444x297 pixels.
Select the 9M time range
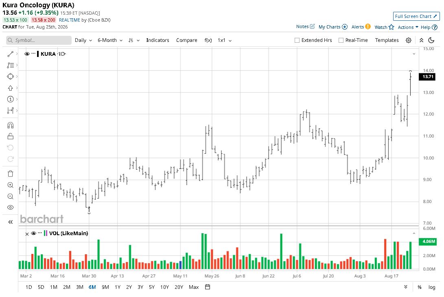click(105, 287)
